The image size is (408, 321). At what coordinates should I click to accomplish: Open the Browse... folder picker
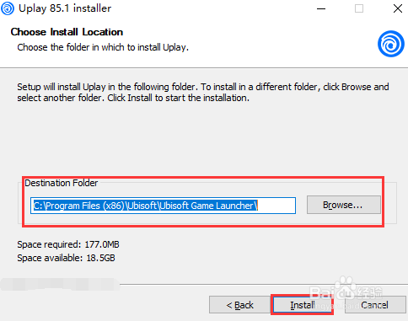tap(344, 205)
